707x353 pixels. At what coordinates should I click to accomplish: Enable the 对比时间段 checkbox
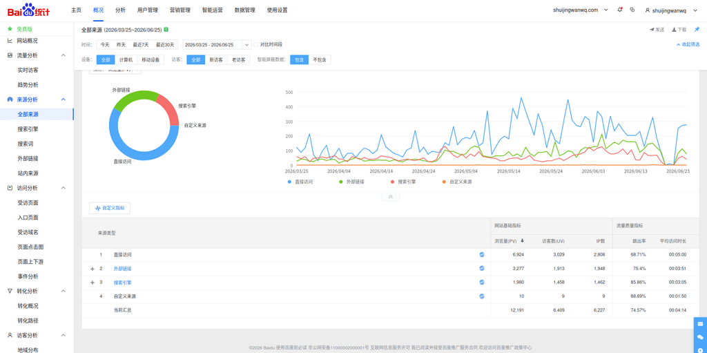tap(256, 45)
